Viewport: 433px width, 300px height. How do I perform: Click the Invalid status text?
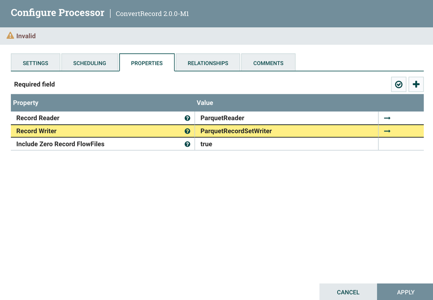(26, 36)
